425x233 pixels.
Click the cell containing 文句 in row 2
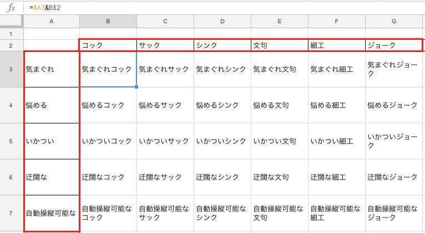coord(280,45)
